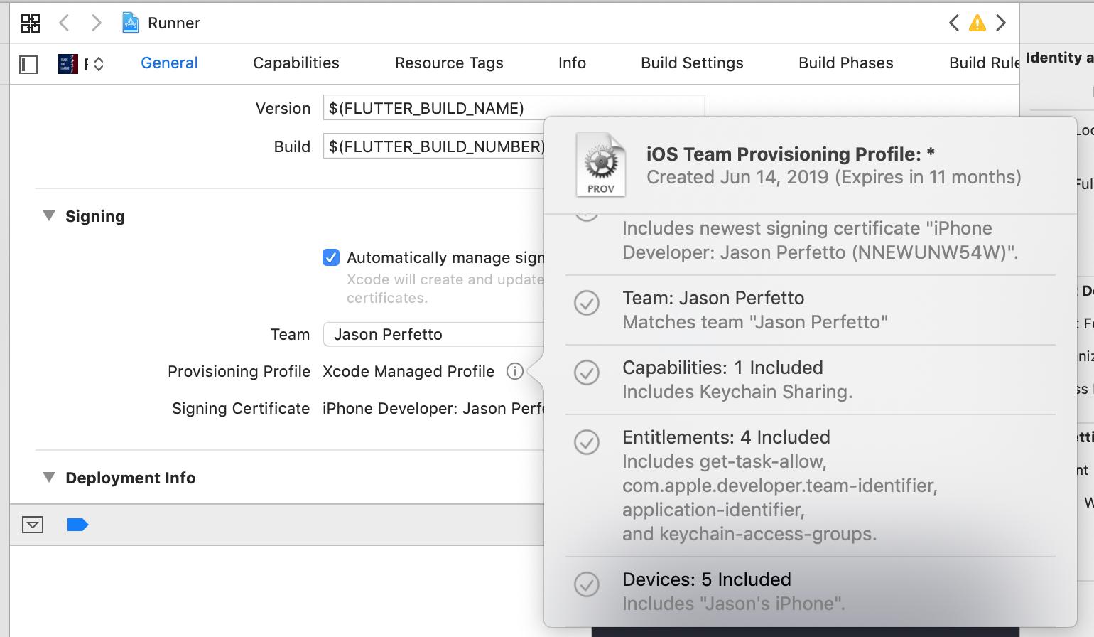Click 'Entitlements: 4 Included' row text
The height and width of the screenshot is (637, 1094).
click(726, 437)
